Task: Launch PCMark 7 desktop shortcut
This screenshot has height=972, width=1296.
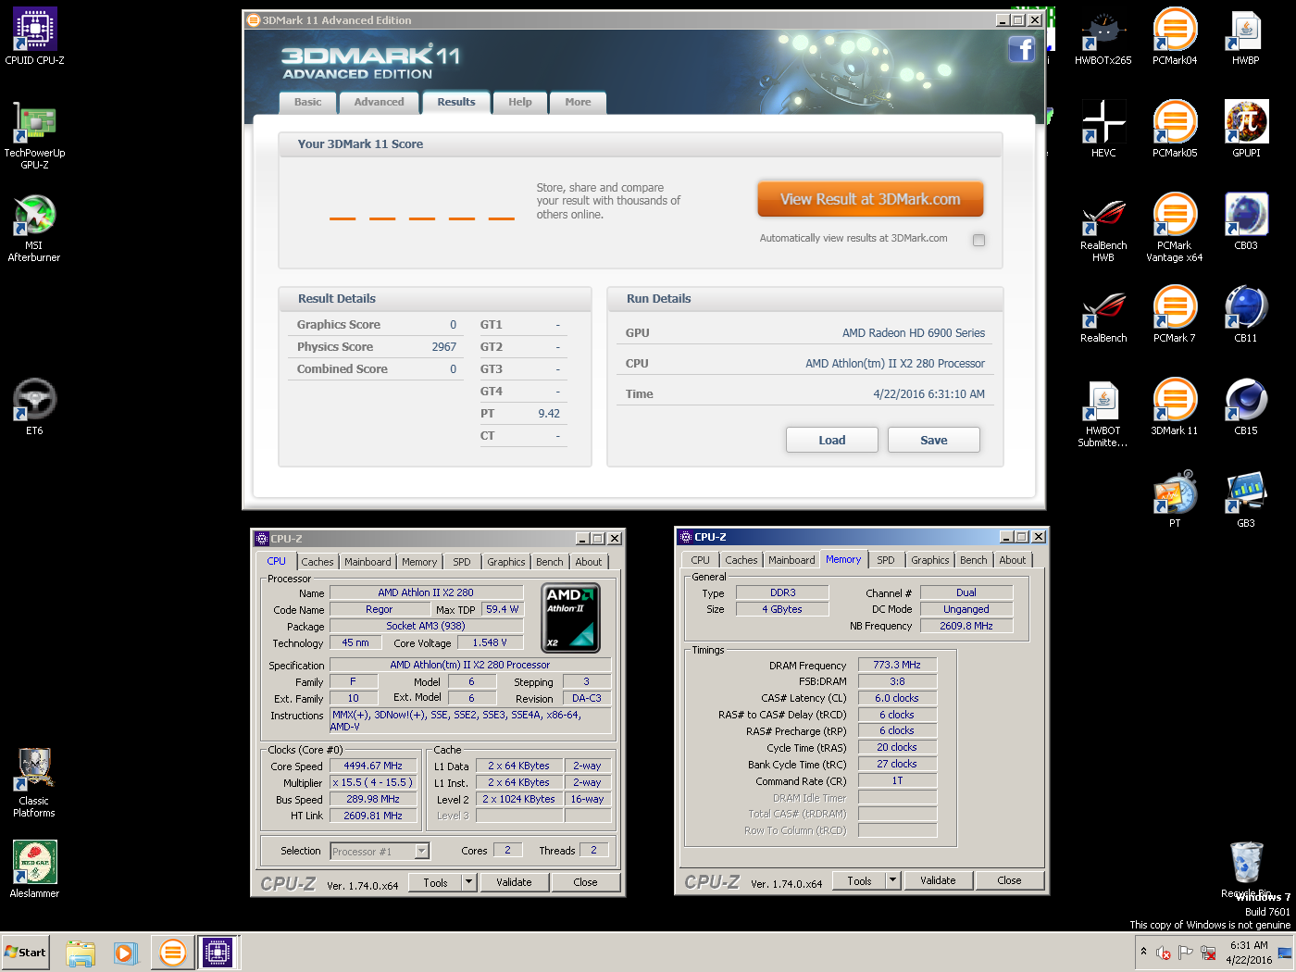Action: point(1175,315)
